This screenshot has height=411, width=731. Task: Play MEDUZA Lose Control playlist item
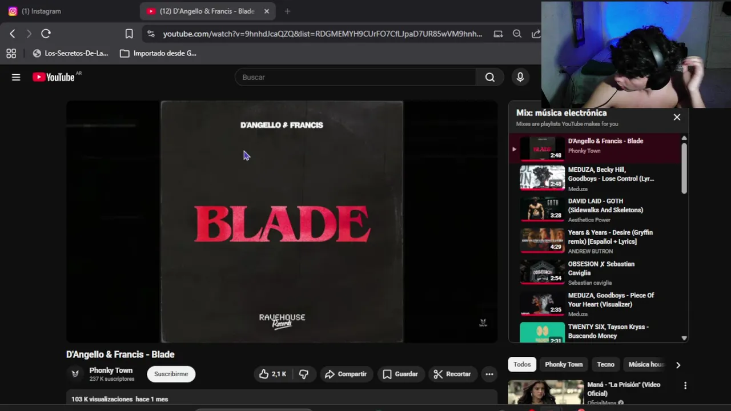[594, 179]
